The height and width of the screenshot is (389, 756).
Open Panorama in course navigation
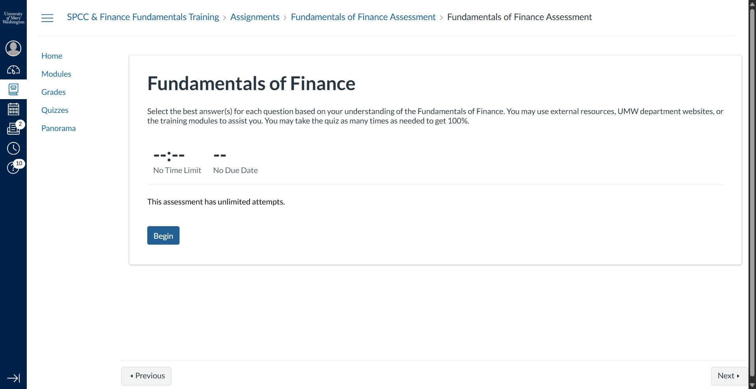point(58,128)
